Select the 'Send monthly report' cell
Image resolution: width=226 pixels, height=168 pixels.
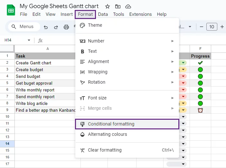45,97
